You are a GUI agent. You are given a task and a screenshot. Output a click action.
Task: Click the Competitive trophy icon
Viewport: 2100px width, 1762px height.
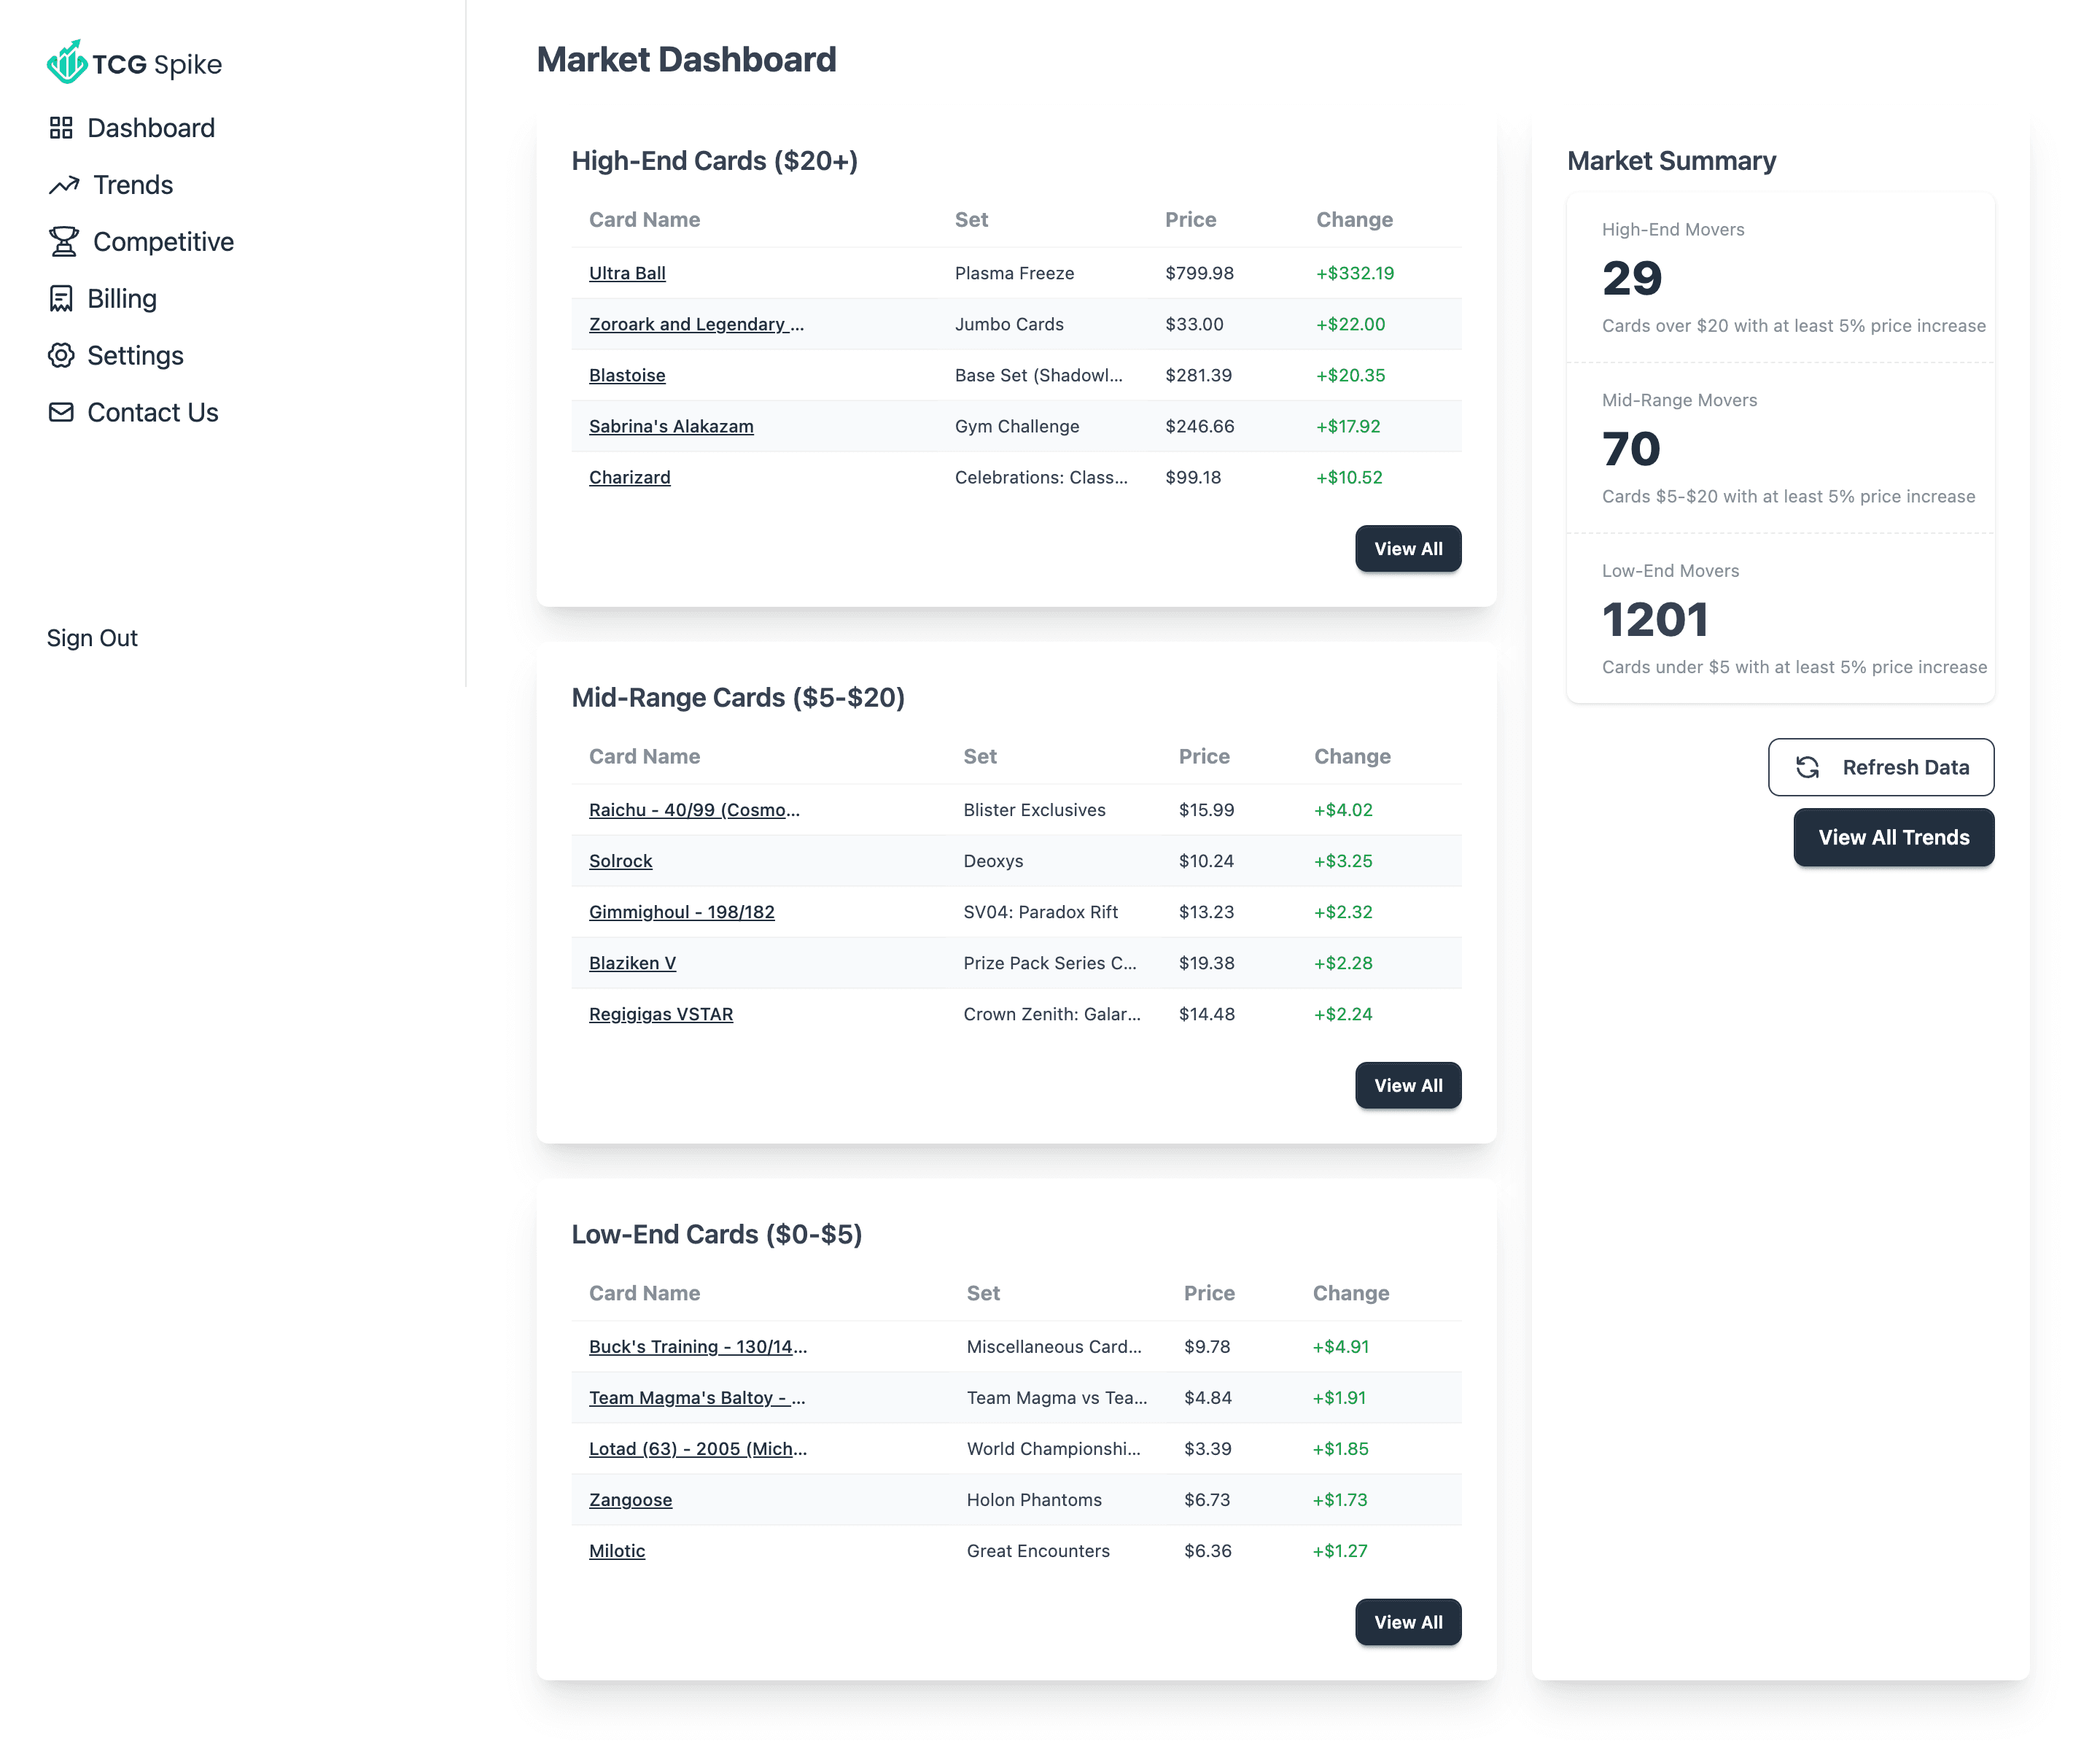pos(64,242)
